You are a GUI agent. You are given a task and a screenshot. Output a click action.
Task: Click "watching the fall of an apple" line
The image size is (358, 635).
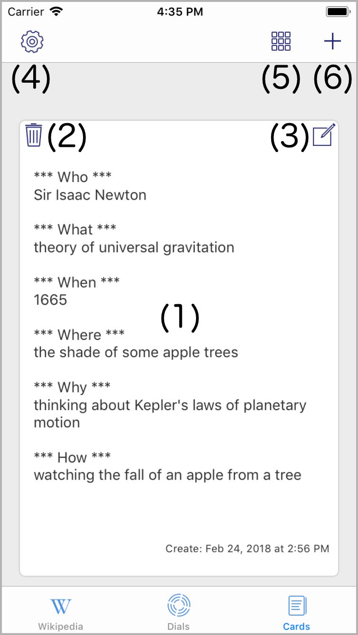tap(168, 475)
